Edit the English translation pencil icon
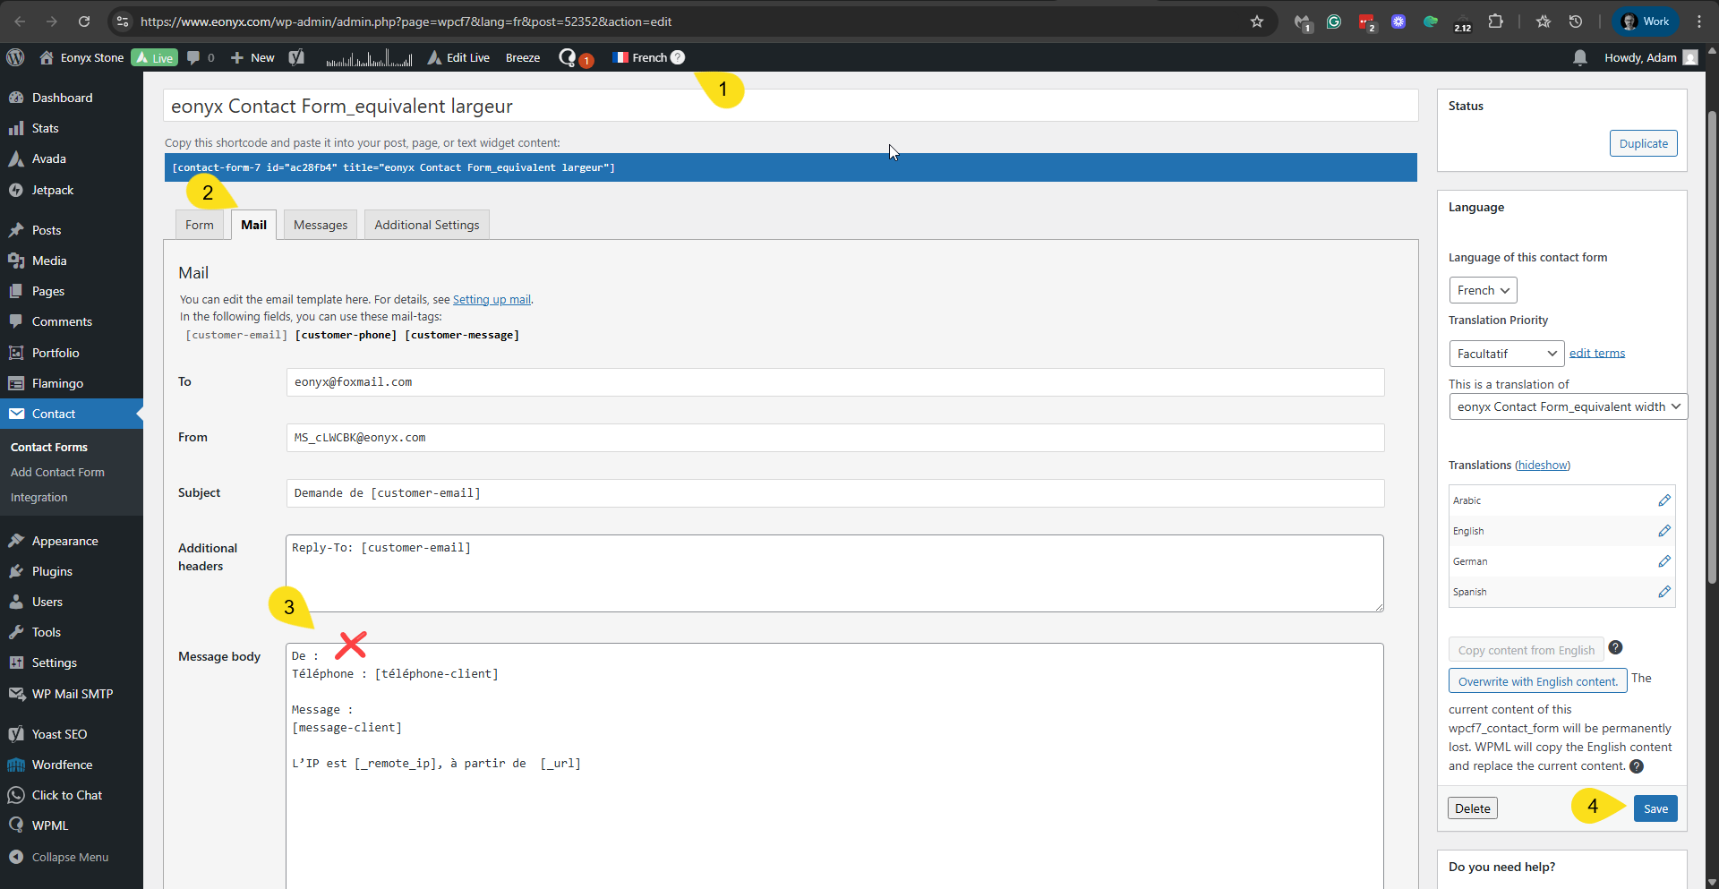The height and width of the screenshot is (889, 1719). click(x=1664, y=531)
